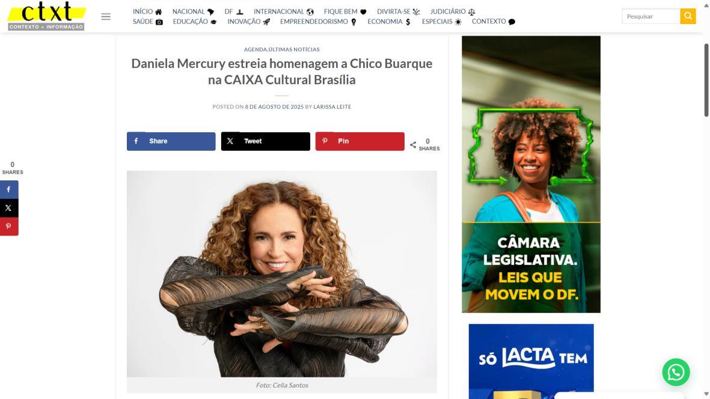710x399 pixels.
Task: Click the orange search magnifier button
Action: coord(688,16)
